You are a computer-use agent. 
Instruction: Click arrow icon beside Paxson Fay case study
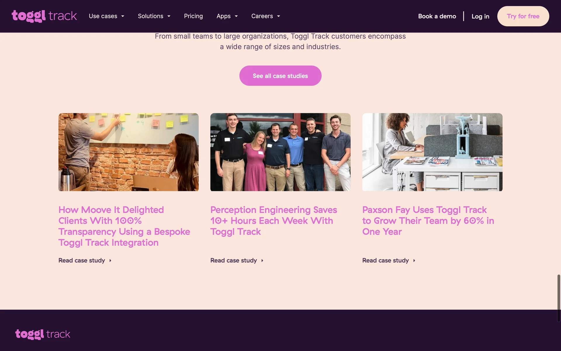click(x=414, y=261)
